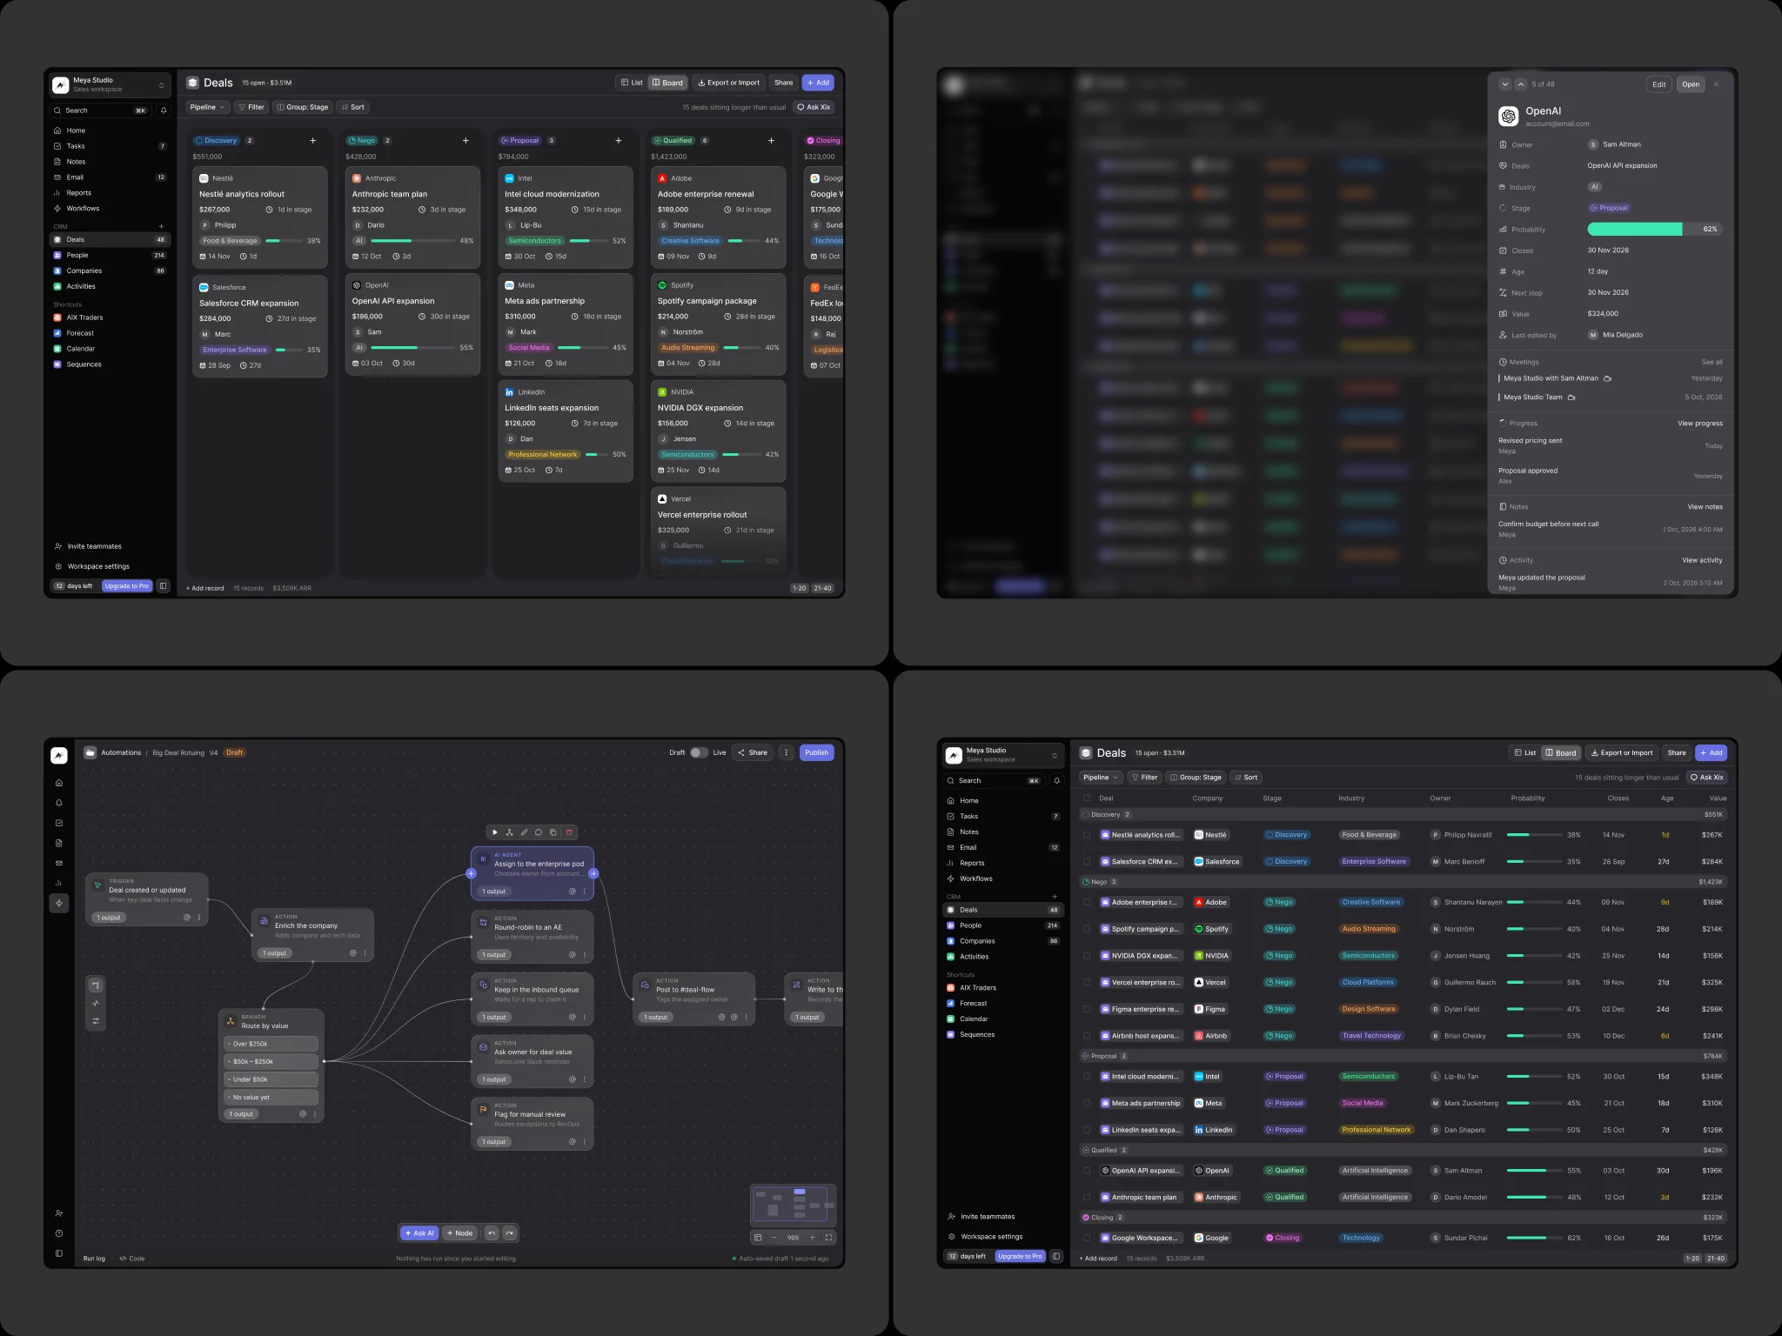Switch to List tab in board view window

632,83
